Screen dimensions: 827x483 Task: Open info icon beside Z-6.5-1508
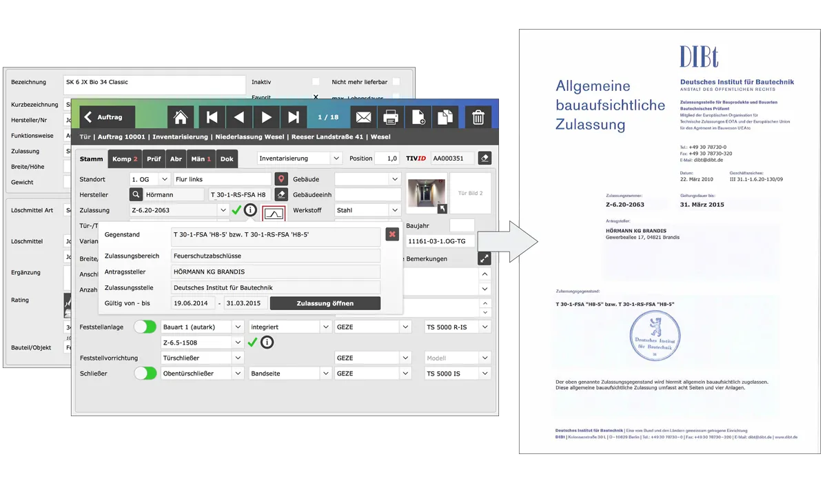tap(267, 342)
